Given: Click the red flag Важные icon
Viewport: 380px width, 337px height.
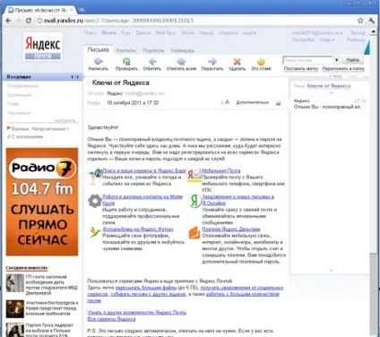Looking at the screenshot, I should click(x=9, y=129).
